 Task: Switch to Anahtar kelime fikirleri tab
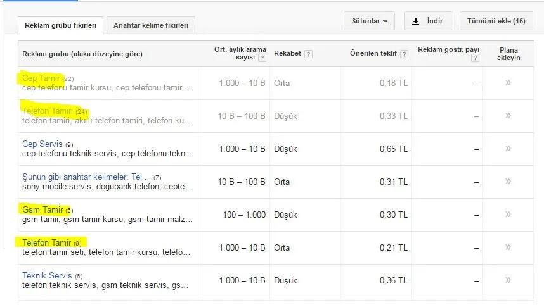click(150, 25)
